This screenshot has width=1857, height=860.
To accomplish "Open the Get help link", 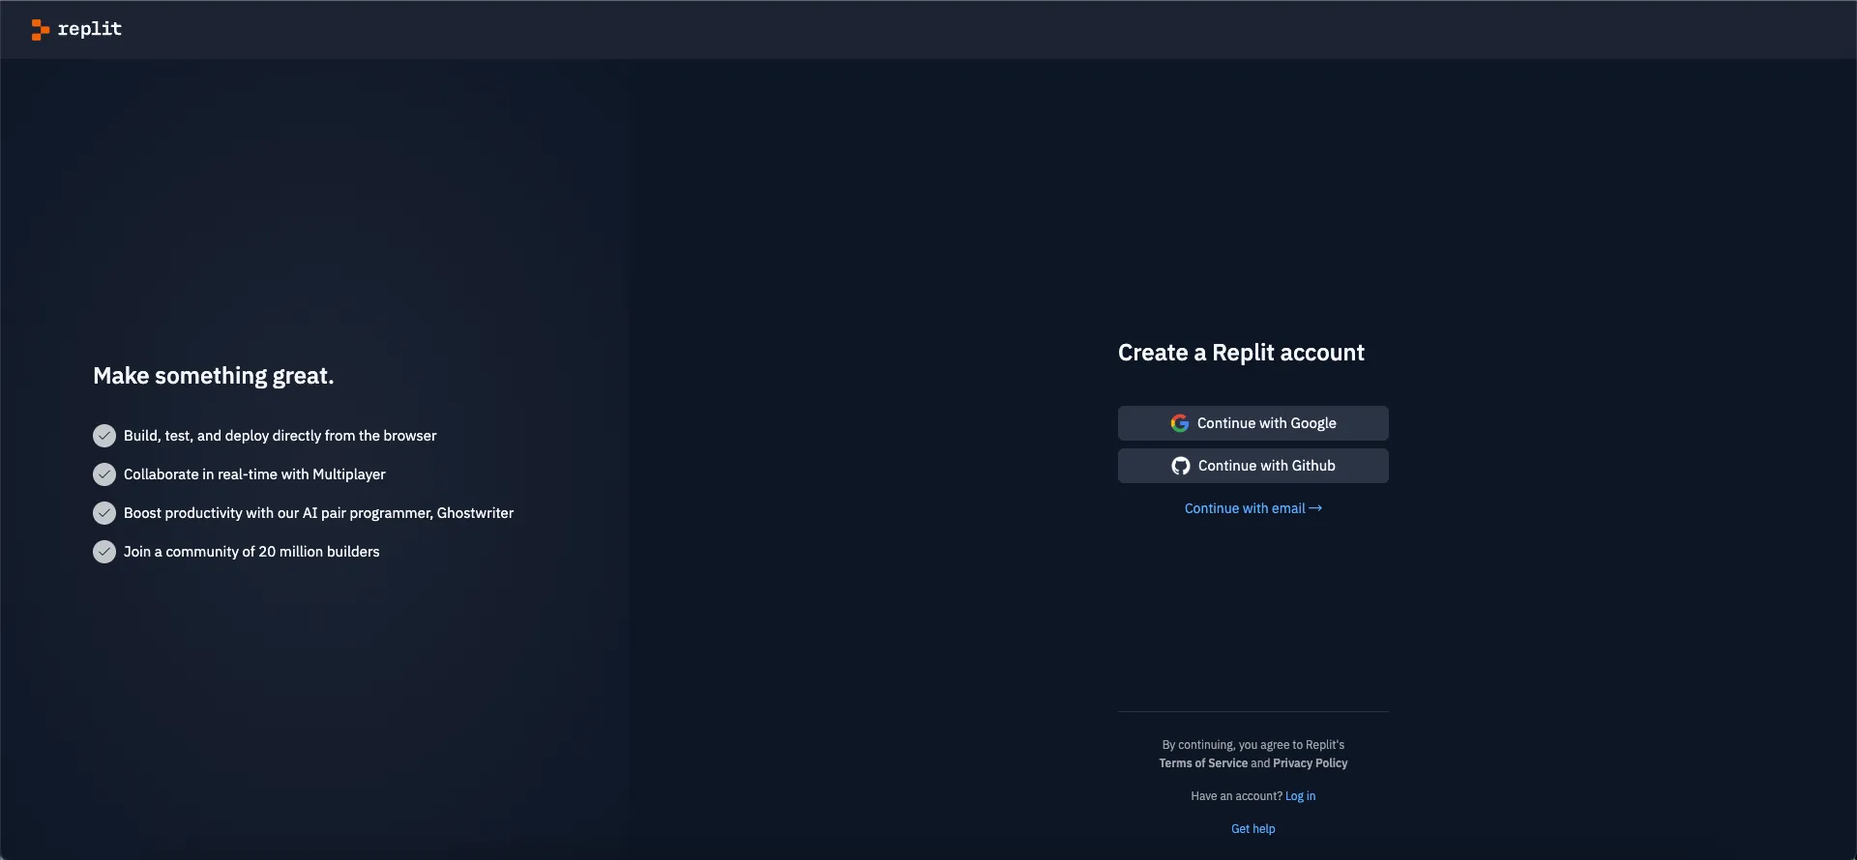I will pyautogui.click(x=1253, y=829).
